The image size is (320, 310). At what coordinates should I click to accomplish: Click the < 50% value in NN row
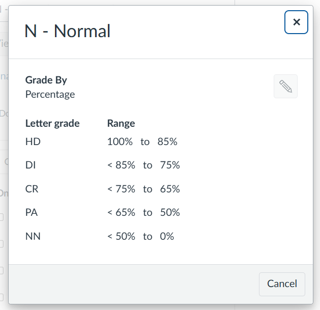121,236
